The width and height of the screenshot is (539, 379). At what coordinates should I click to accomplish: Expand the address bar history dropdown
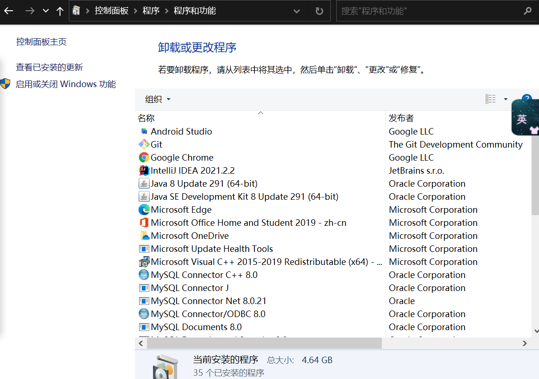click(x=297, y=11)
